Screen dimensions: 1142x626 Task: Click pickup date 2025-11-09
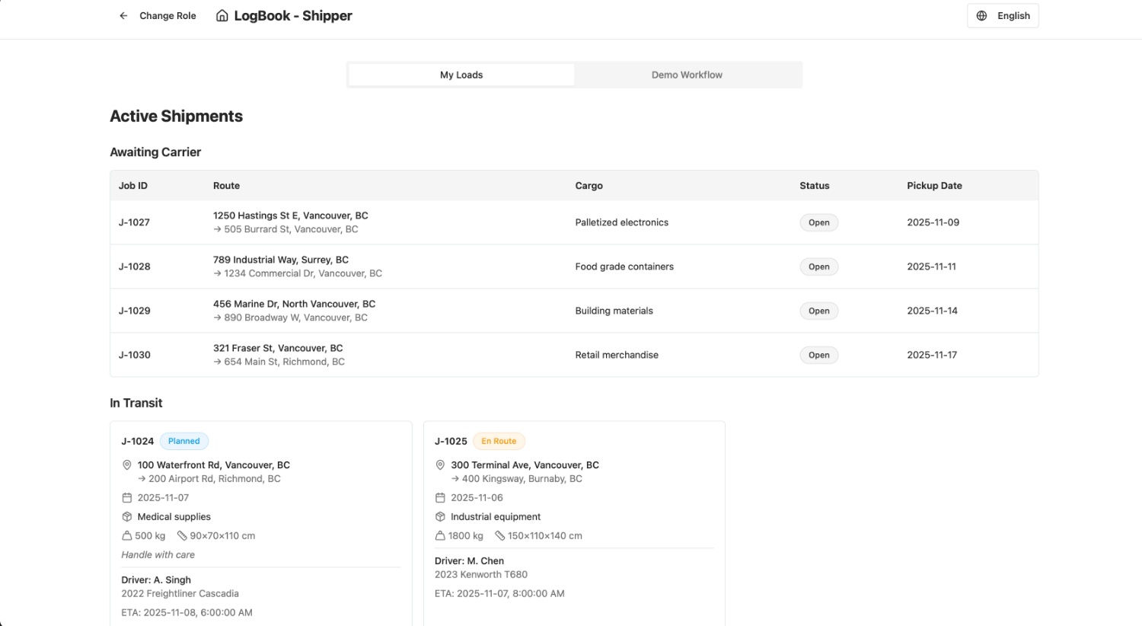(933, 222)
